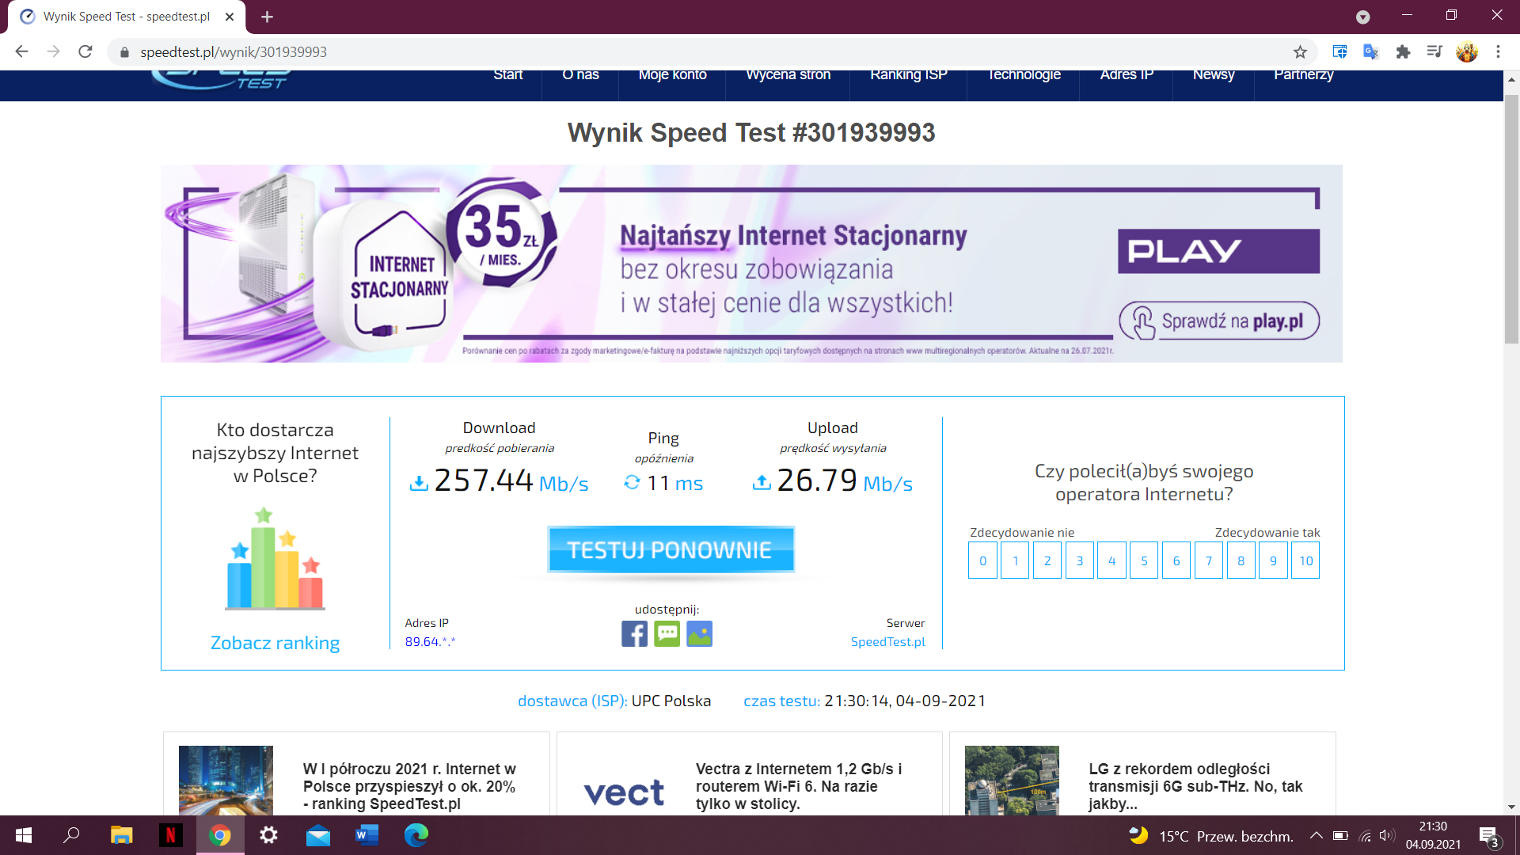Open Windows Start menu
Viewport: 1520px width, 855px height.
(24, 835)
